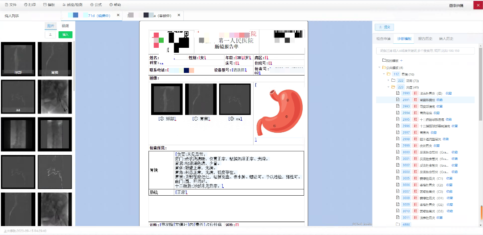This screenshot has height=235, width=483.
Task: Collapse the 112 胃镜 folder node
Action: 384,74
